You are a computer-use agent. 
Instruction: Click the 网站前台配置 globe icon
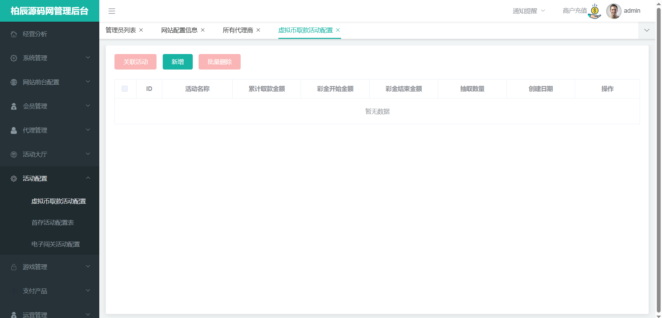14,82
